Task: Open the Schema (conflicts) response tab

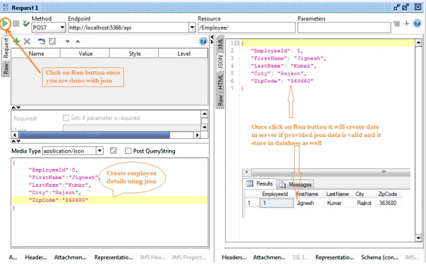Action: (379, 257)
